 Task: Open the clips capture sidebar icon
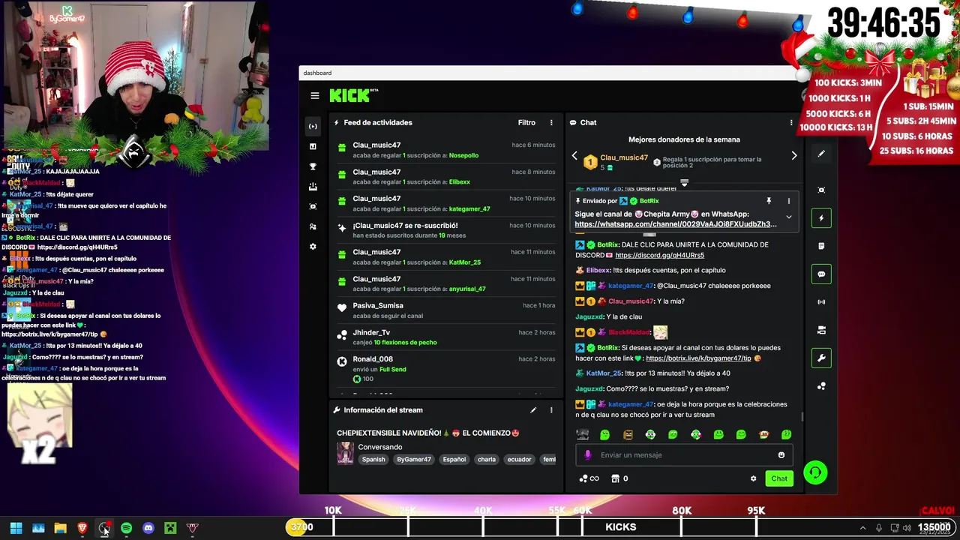click(313, 206)
